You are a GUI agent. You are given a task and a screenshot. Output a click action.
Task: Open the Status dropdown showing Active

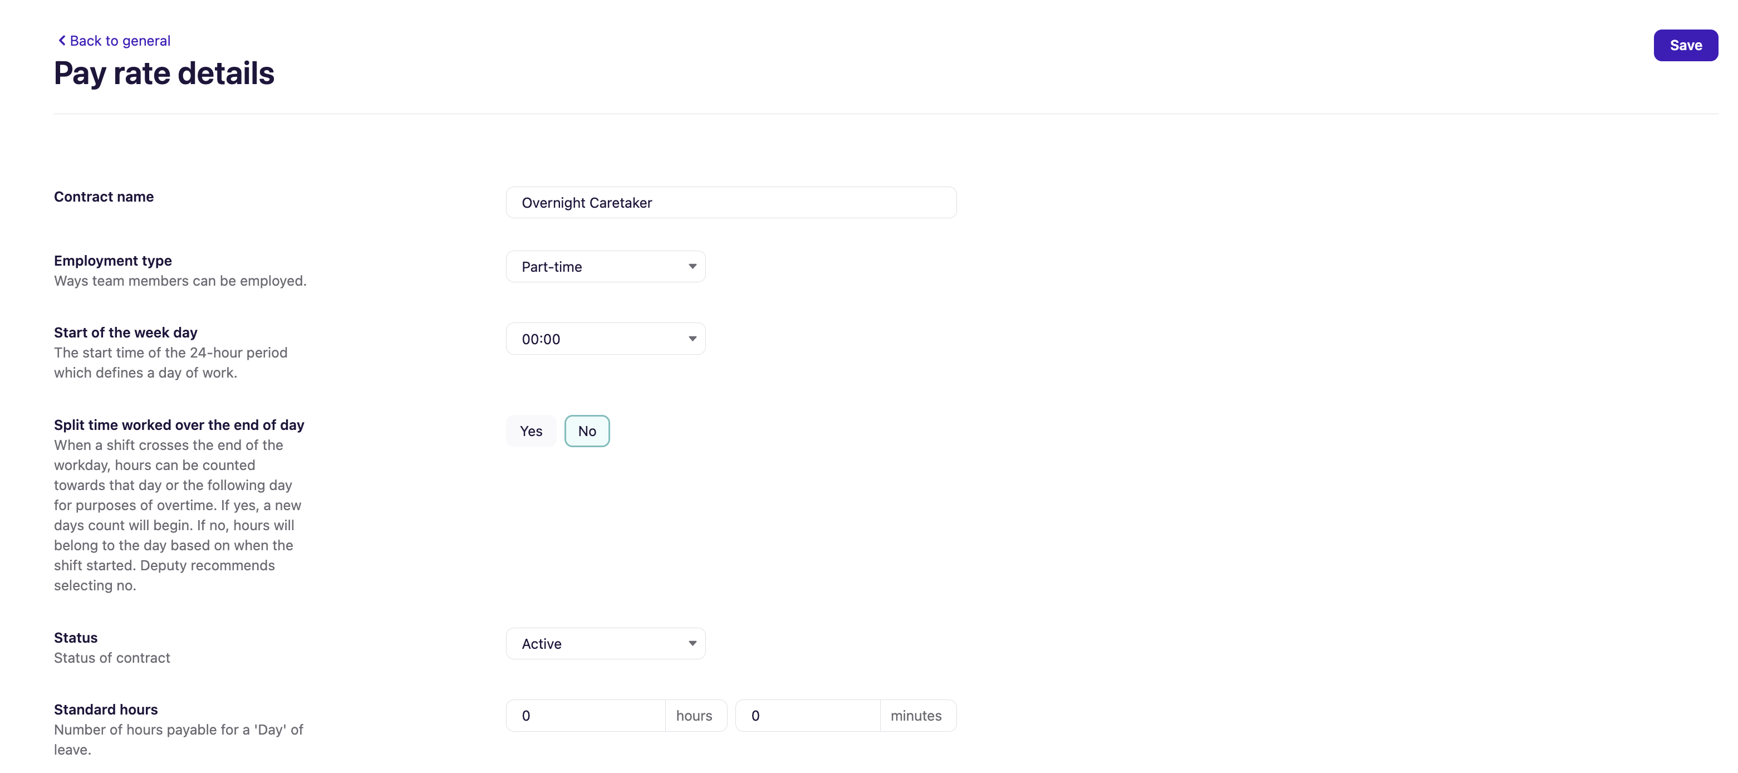point(605,643)
